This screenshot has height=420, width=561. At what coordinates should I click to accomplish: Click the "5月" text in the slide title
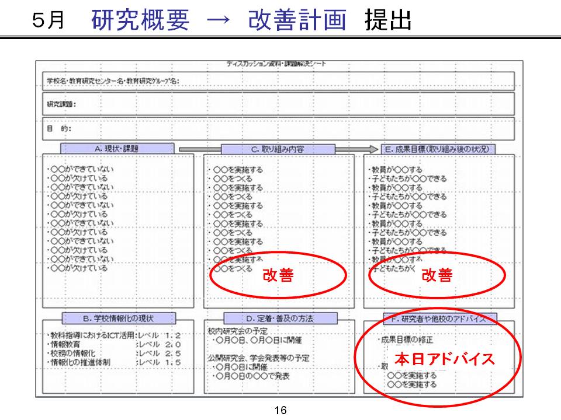49,20
